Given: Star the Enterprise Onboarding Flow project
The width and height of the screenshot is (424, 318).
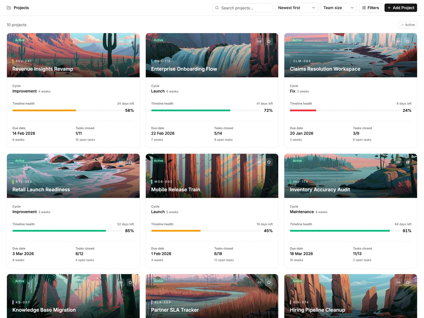Looking at the screenshot, I should click(269, 42).
